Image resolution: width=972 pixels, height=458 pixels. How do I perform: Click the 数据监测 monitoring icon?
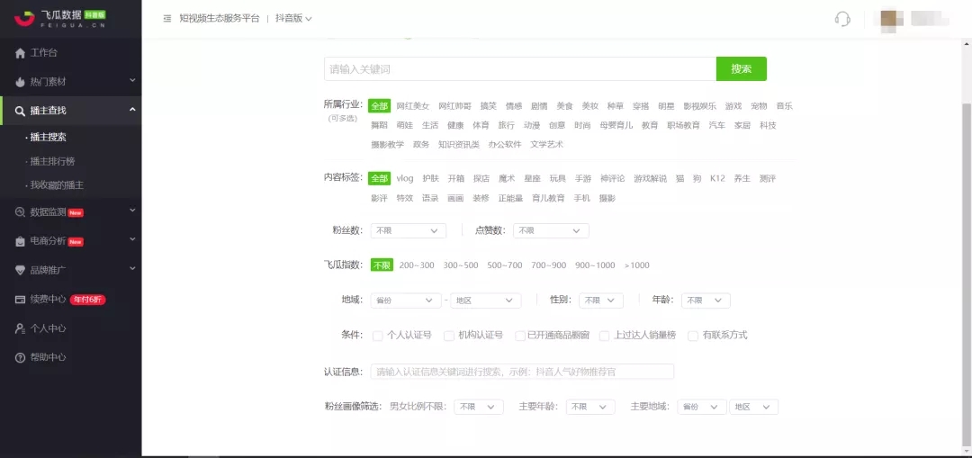tap(20, 212)
